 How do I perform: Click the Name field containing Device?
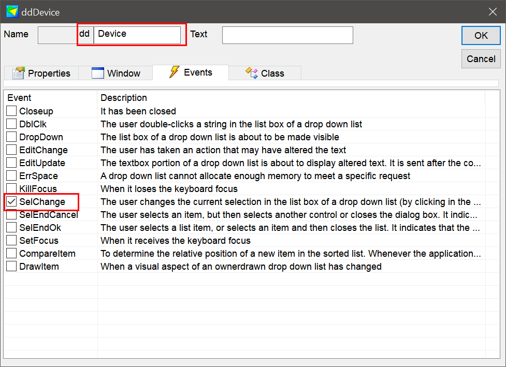(137, 35)
